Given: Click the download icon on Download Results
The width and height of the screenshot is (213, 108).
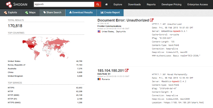Looking at the screenshot, I should 70,12.
